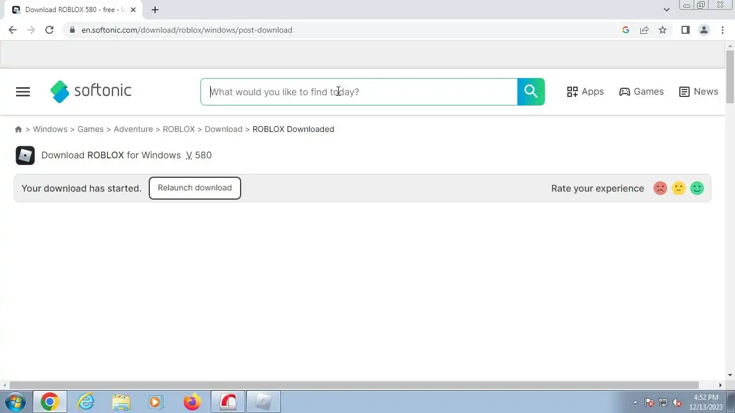
Task: Focus the Softonic search input field
Action: 359,92
